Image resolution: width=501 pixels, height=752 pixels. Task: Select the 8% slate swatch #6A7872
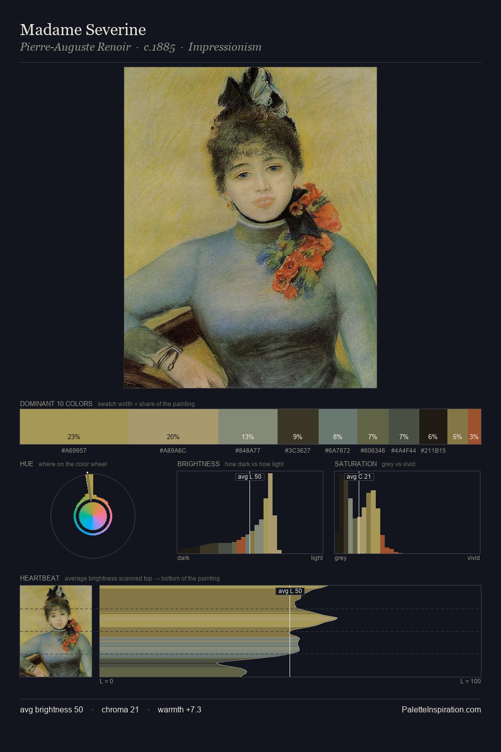coord(338,427)
